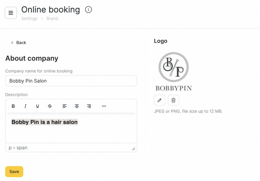The width and height of the screenshot is (260, 181).
Task: Grab the editor resize handle corner
Action: coord(134,149)
